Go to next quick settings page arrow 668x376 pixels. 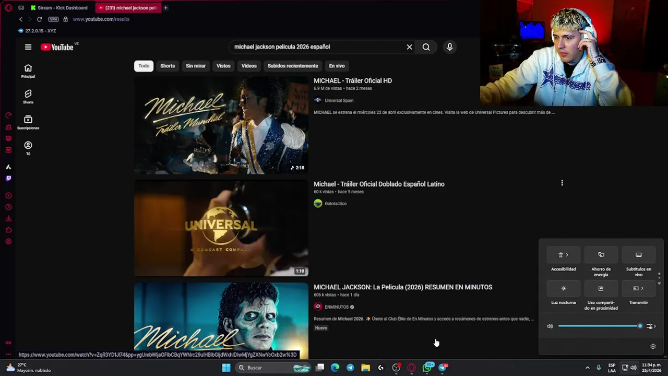659,283
